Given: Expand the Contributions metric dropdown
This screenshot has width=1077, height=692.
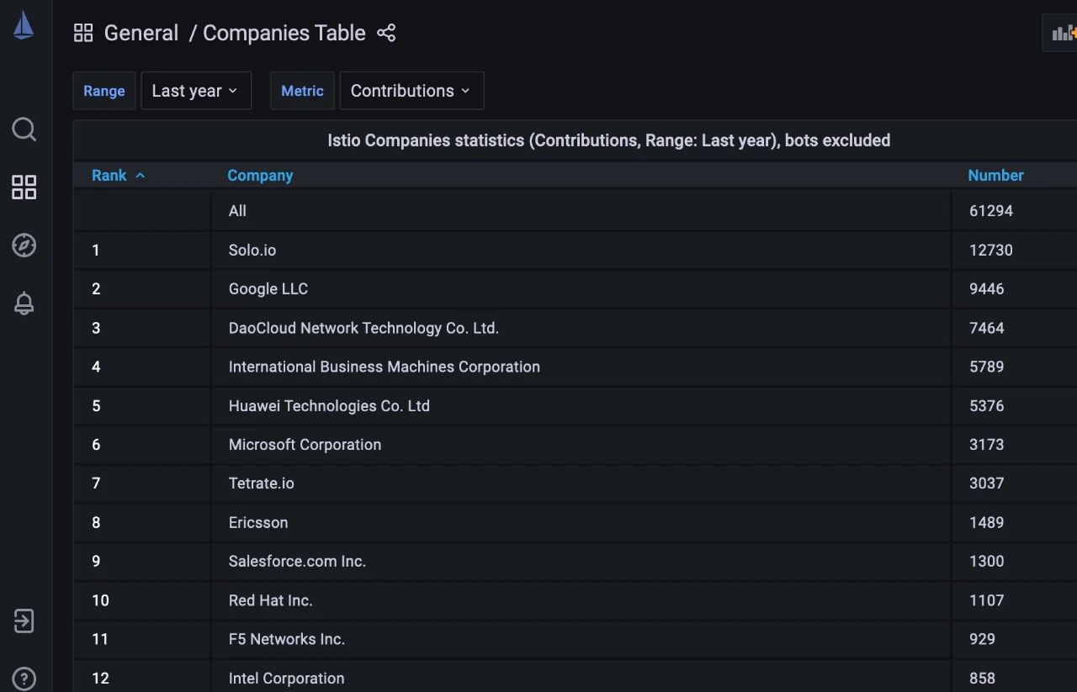Looking at the screenshot, I should [411, 91].
